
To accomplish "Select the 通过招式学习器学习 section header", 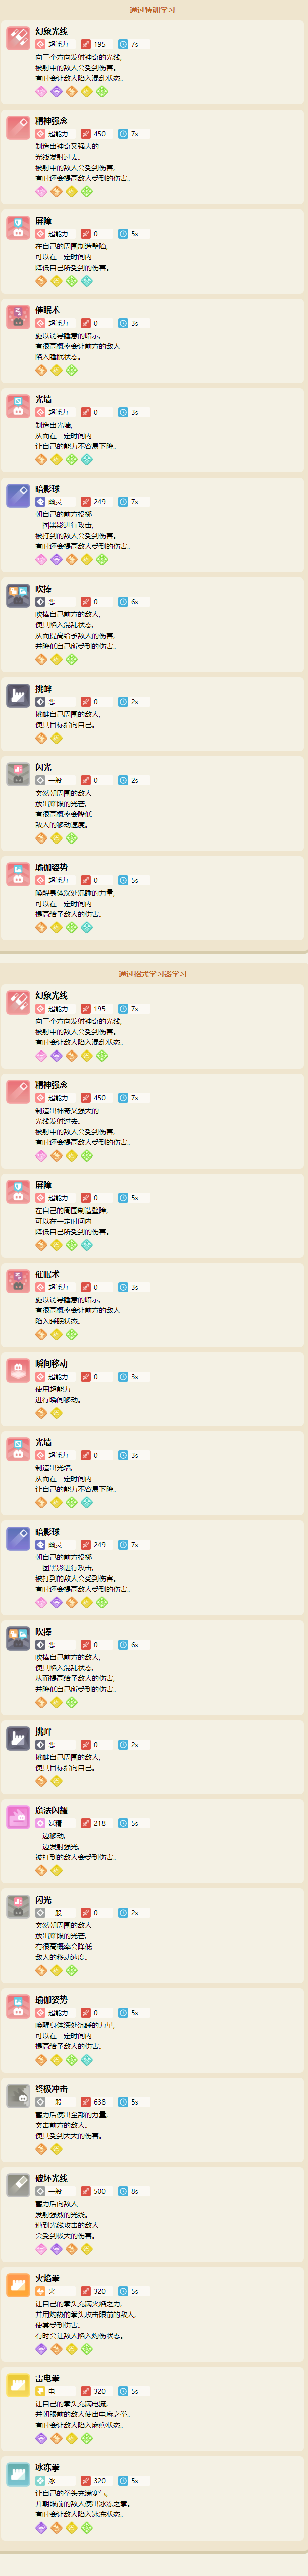I will click(153, 974).
